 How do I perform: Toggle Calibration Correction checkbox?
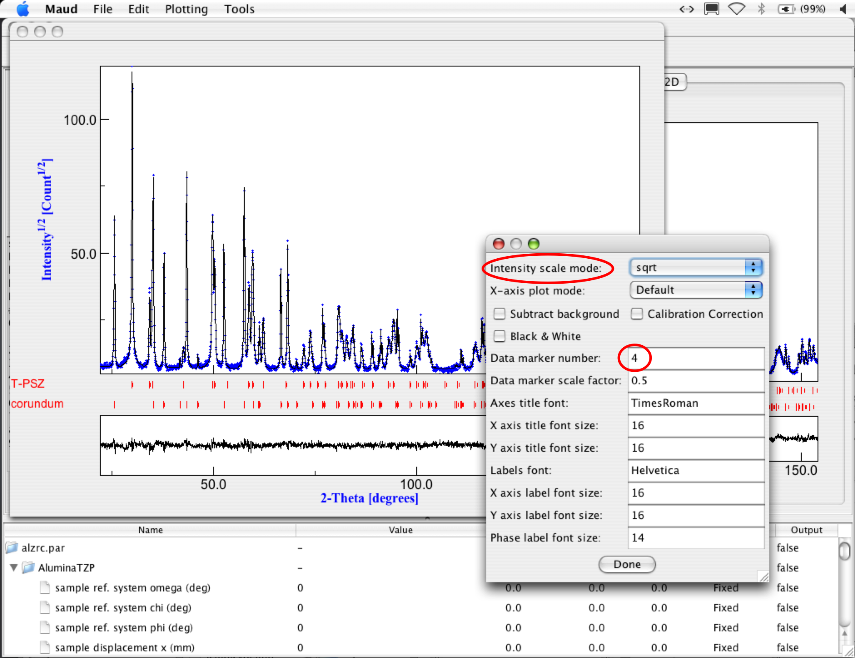(637, 314)
